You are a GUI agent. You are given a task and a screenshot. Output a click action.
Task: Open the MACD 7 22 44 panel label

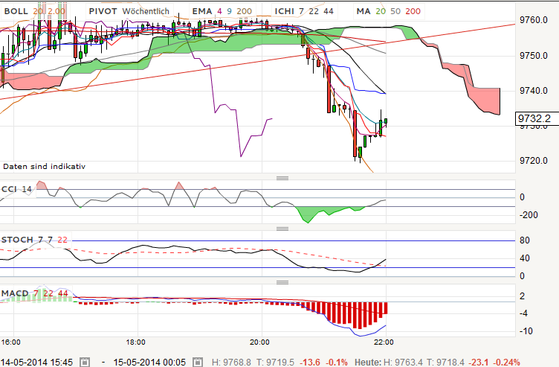coord(35,293)
